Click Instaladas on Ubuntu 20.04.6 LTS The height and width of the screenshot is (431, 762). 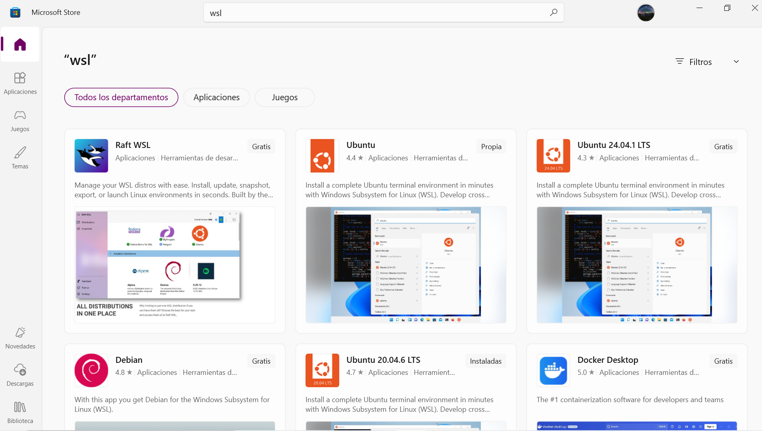(x=485, y=360)
